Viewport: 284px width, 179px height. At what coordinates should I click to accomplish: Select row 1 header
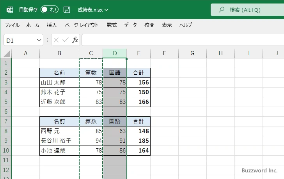tap(6, 63)
